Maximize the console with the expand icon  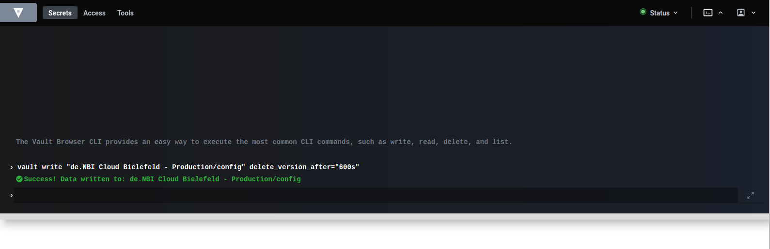tap(751, 195)
